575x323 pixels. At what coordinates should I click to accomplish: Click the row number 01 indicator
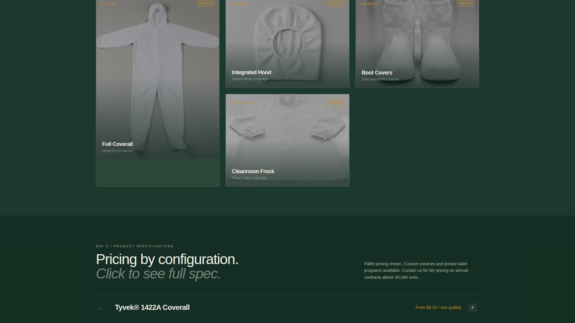(101, 308)
